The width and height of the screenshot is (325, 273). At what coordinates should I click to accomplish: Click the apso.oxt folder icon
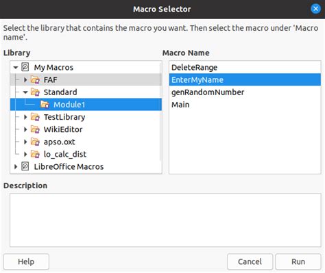35,142
